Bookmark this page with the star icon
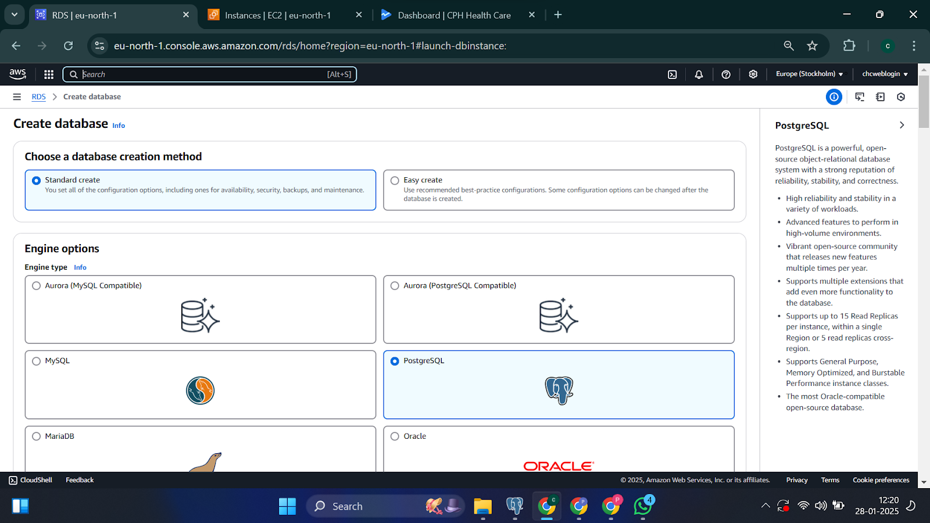Viewport: 930px width, 523px height. [x=813, y=46]
